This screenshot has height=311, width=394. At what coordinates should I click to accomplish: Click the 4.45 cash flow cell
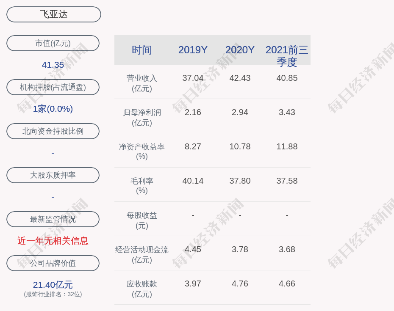click(193, 249)
